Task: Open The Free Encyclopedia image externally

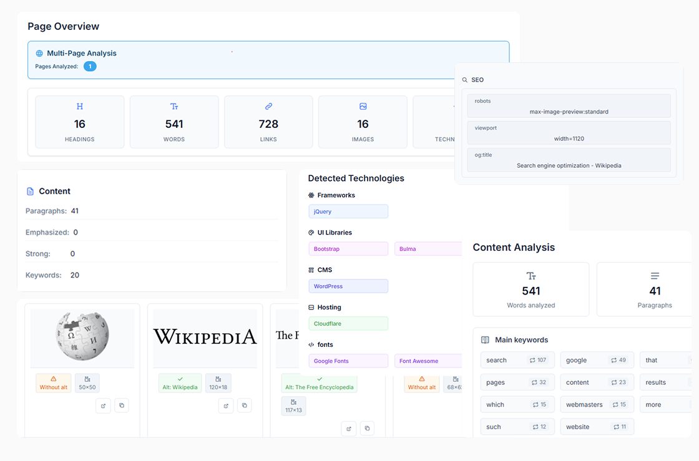Action: tap(349, 429)
